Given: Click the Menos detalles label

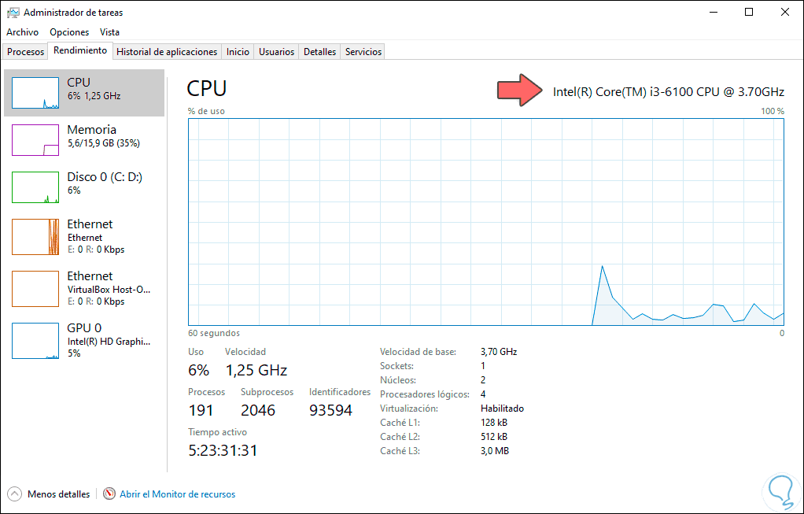Looking at the screenshot, I should coord(58,494).
